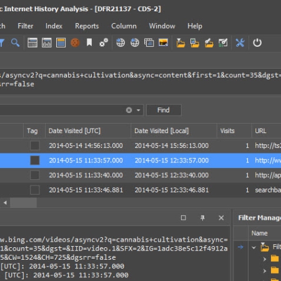
Task: Click the globe with back arrow icon
Action: (x=135, y=43)
